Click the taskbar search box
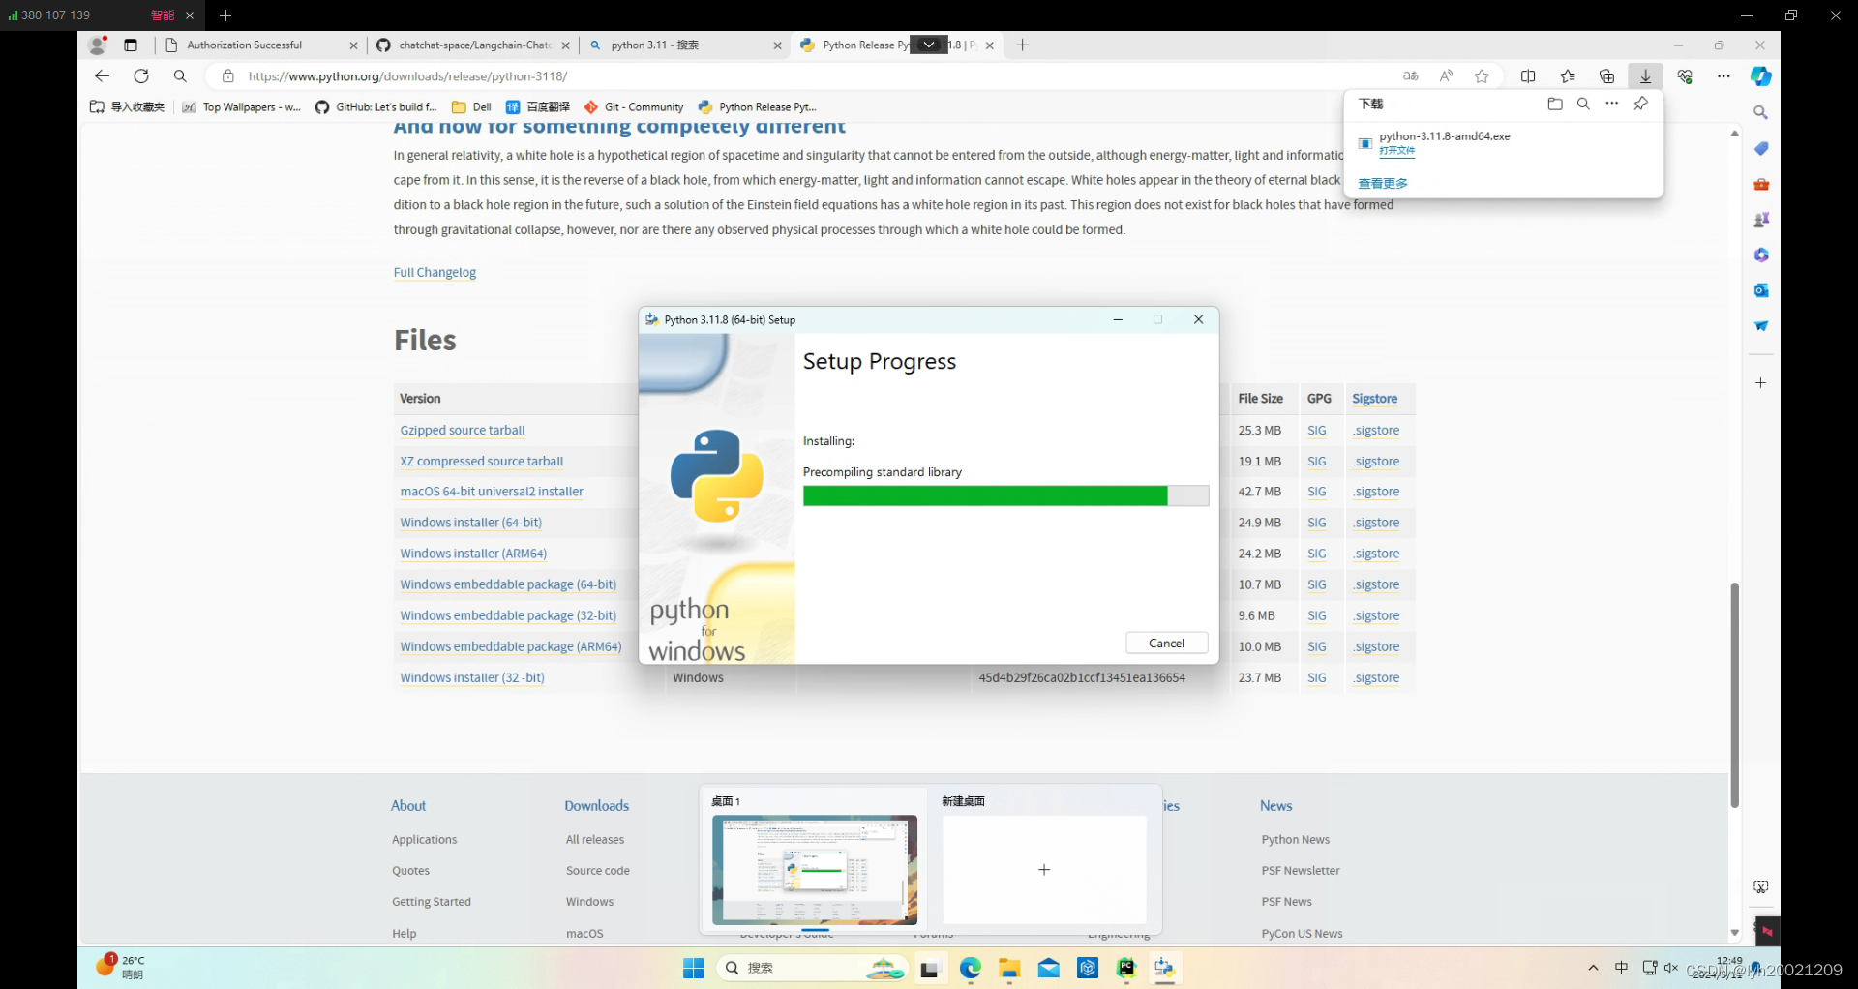This screenshot has height=989, width=1858. (x=811, y=968)
